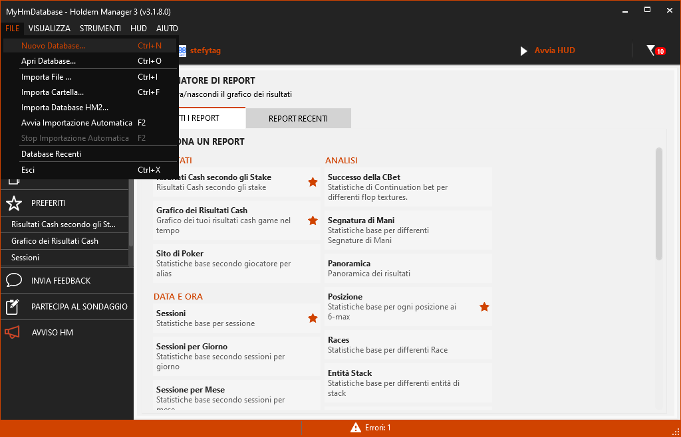This screenshot has width=681, height=437.
Task: Open INVIA FEEDBACK in sidebar
Action: point(67,280)
